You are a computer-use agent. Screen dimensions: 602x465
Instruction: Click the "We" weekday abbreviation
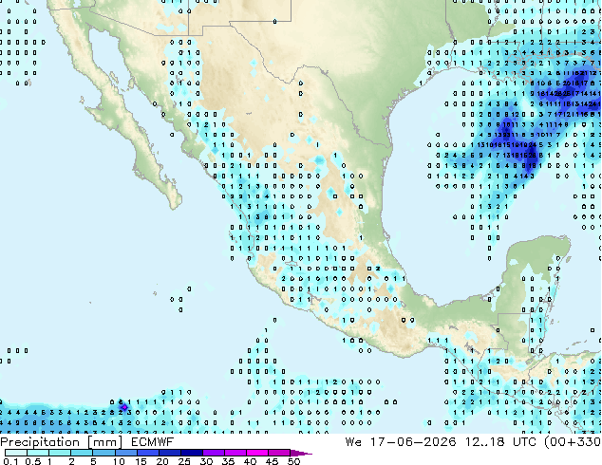[353, 442]
